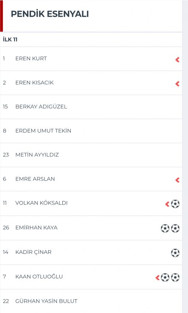Click the red substitution arrow beside Volkan Köksaldı

pyautogui.click(x=167, y=204)
